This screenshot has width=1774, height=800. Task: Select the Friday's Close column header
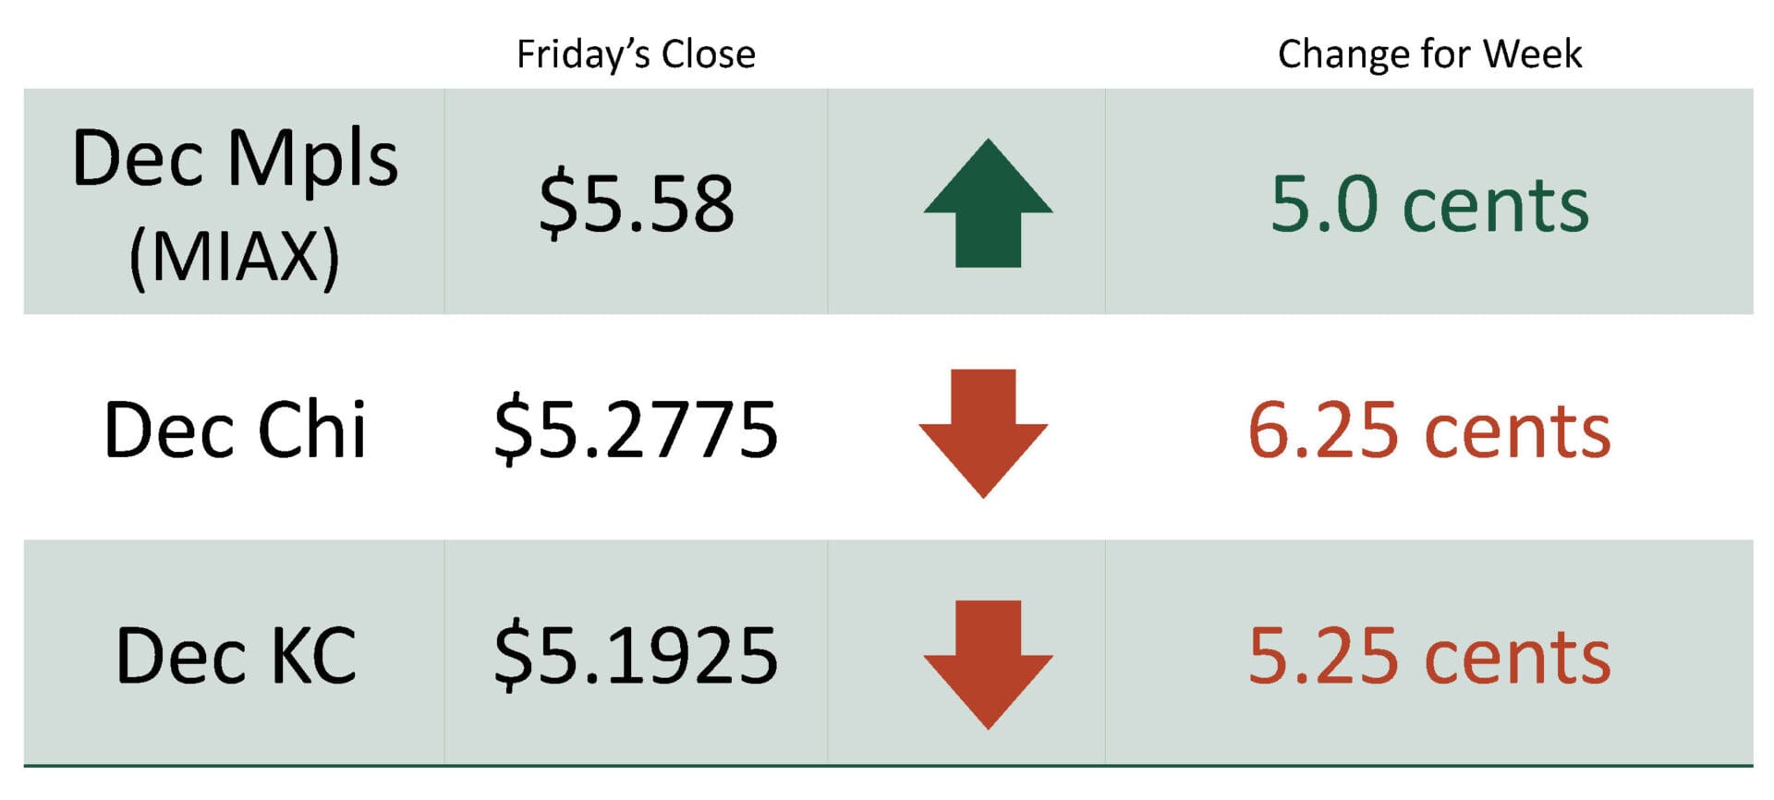tap(636, 55)
